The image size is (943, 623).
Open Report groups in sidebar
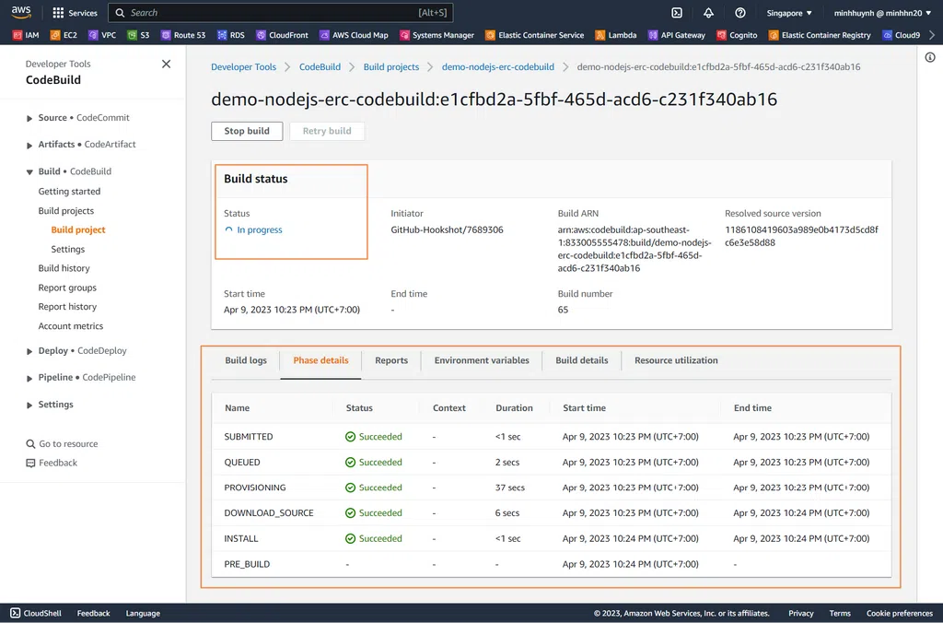click(x=67, y=288)
